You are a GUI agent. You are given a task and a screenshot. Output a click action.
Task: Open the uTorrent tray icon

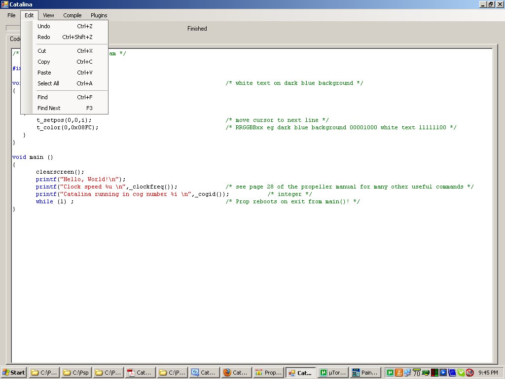(x=390, y=373)
